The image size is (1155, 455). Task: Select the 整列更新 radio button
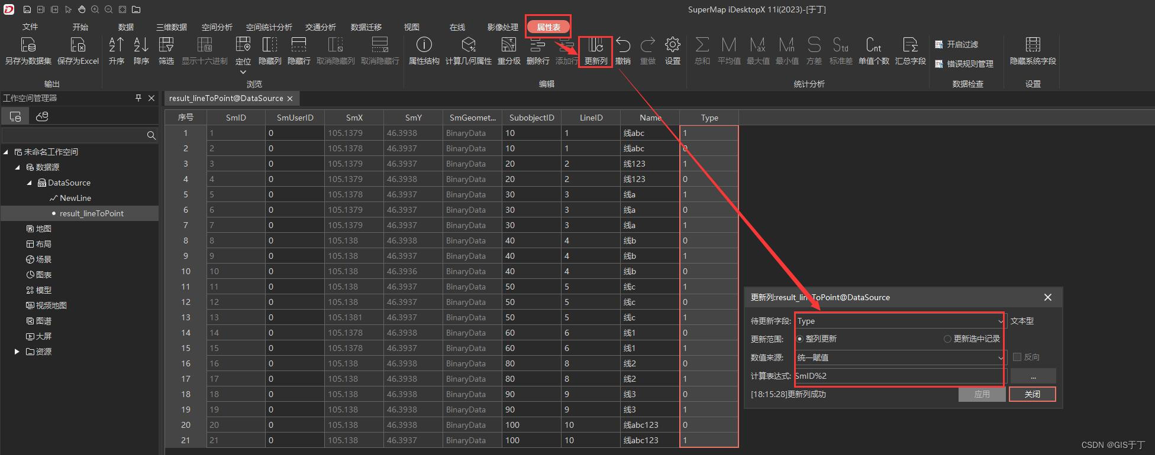[800, 339]
